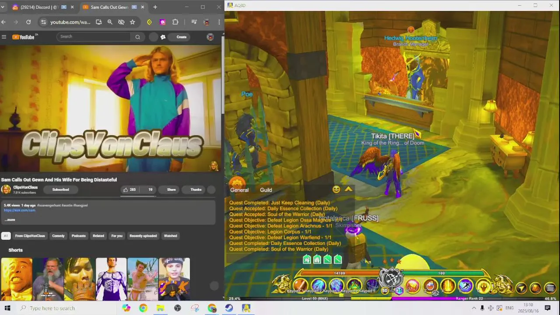This screenshot has height=315, width=560.
Task: Activate the Keypad 3 skill icon
Action: point(336,286)
